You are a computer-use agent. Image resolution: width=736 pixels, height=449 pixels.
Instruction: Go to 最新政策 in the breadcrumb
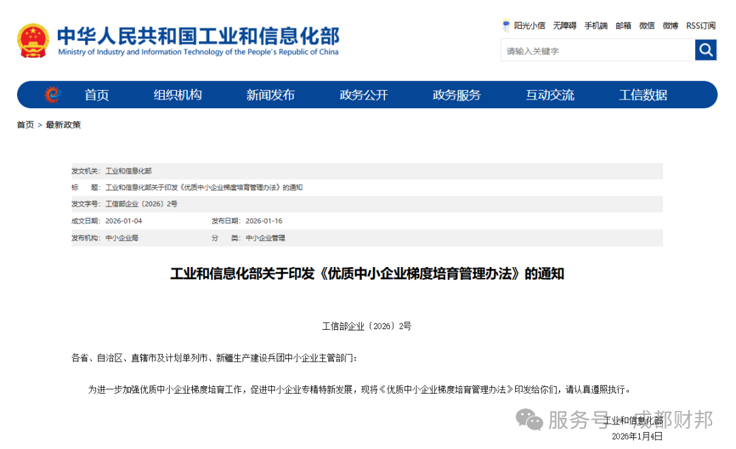point(62,124)
